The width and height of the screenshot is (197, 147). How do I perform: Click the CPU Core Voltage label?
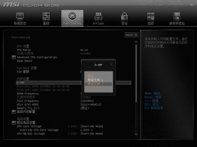[x=29, y=126]
